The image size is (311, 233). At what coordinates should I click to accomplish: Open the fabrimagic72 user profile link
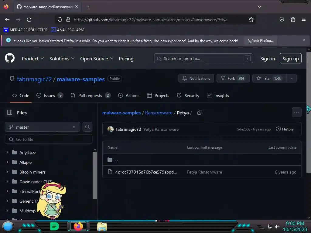pyautogui.click(x=34, y=79)
